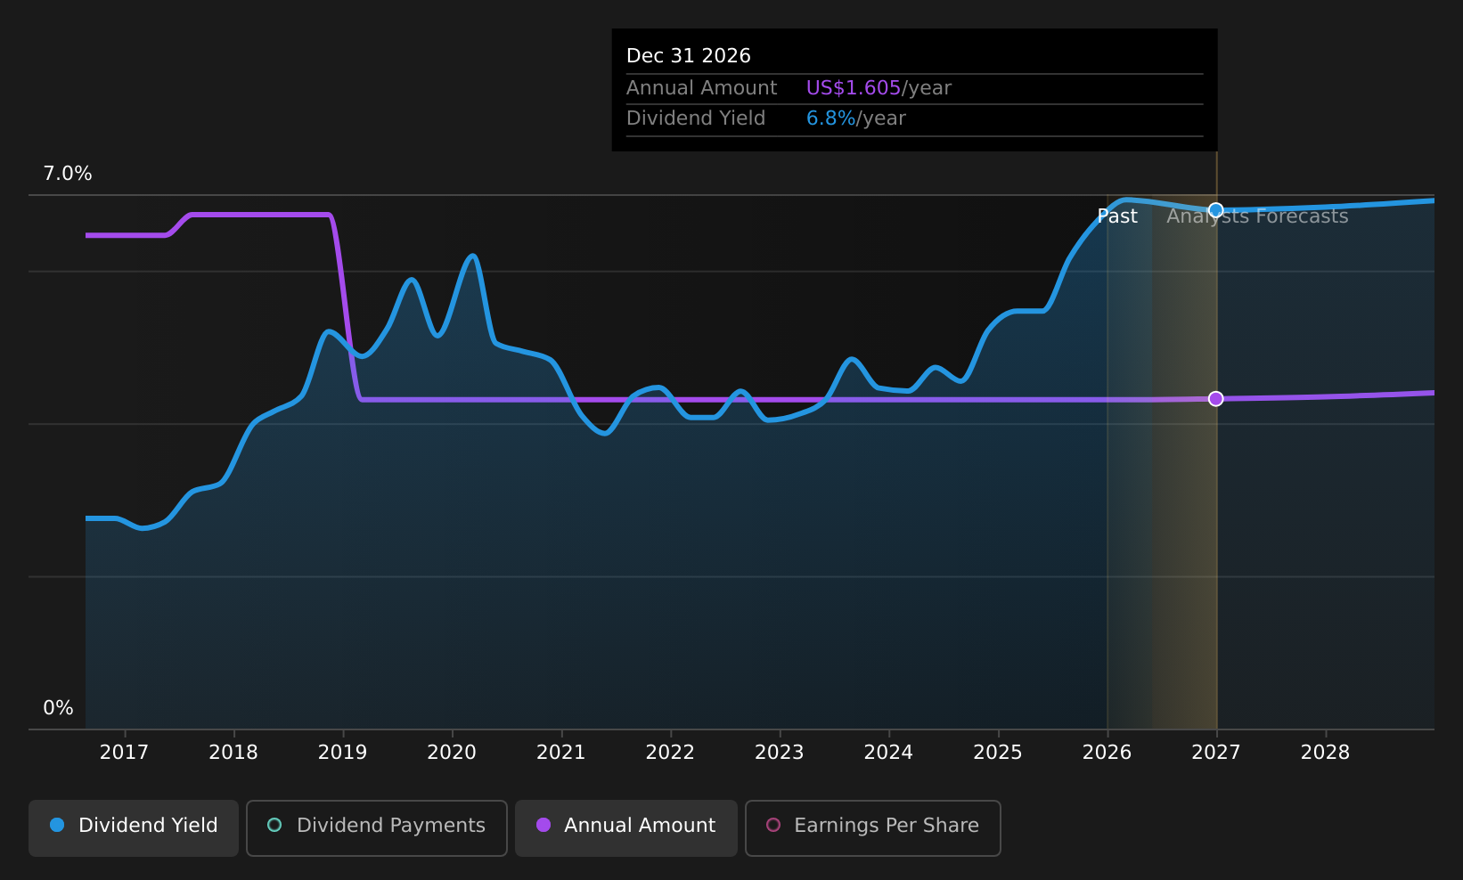Image resolution: width=1463 pixels, height=880 pixels.
Task: Click the 2019 x-axis label
Action: [x=342, y=753]
